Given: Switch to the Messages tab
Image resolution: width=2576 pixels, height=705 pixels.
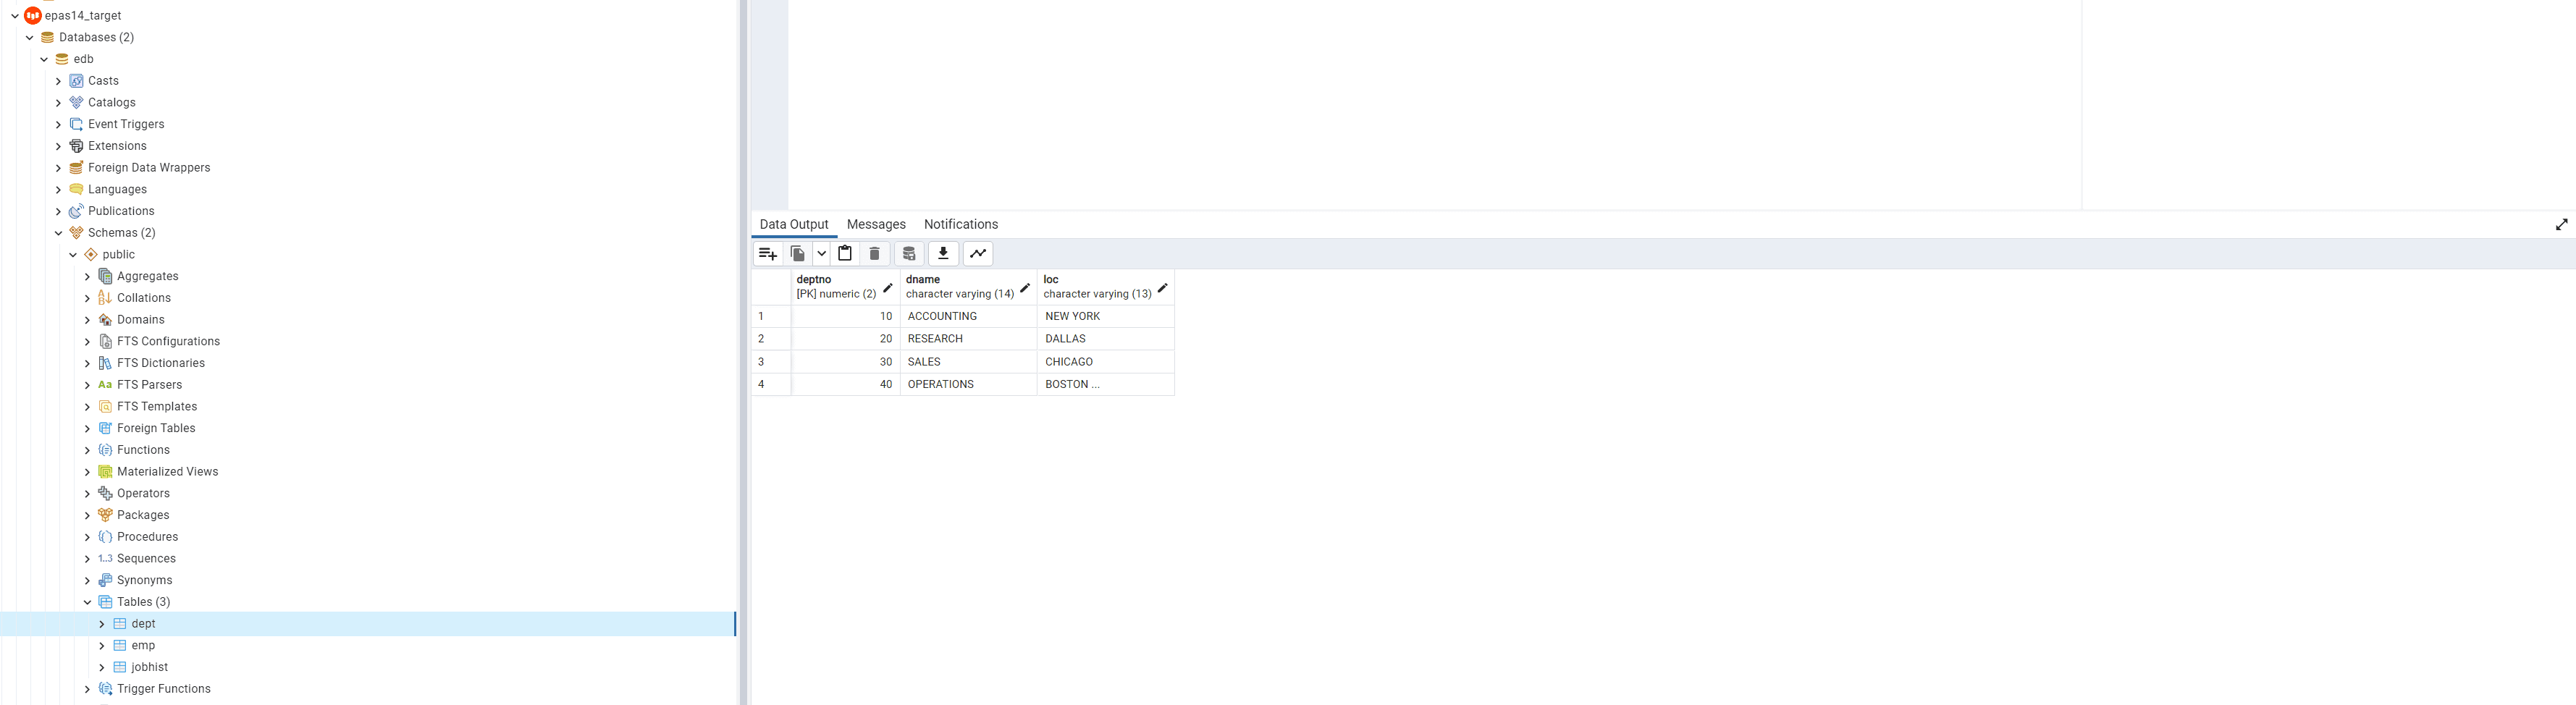Looking at the screenshot, I should coord(876,224).
